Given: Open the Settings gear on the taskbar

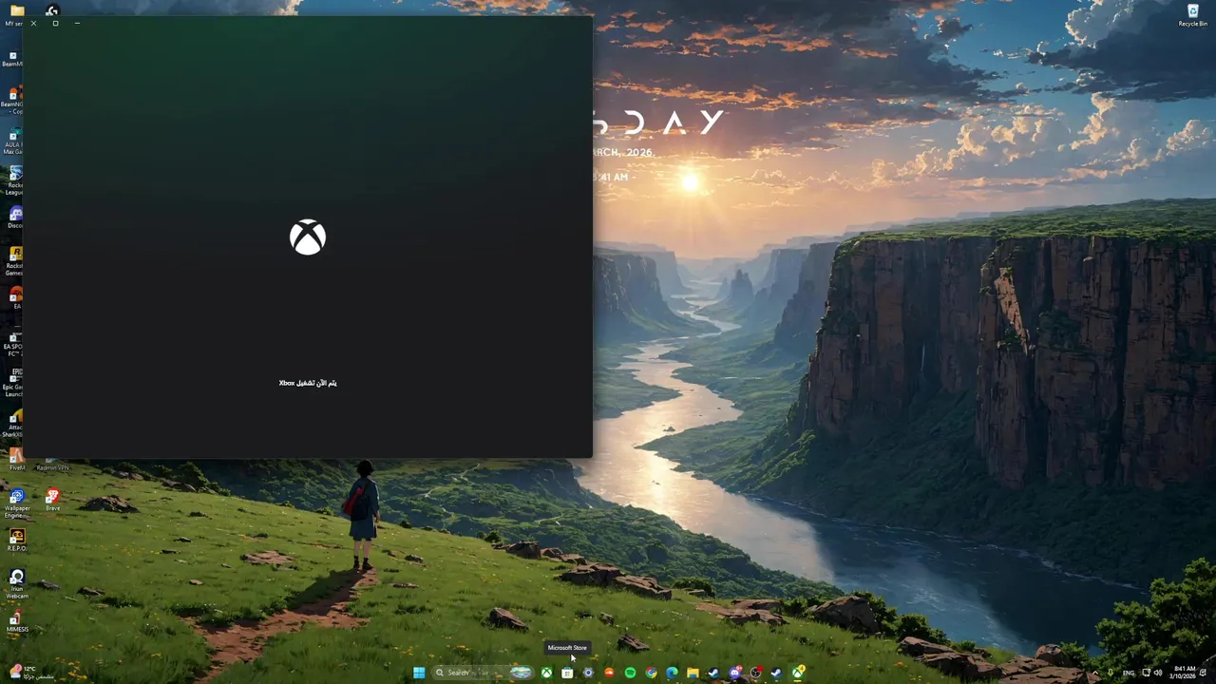Looking at the screenshot, I should [588, 673].
